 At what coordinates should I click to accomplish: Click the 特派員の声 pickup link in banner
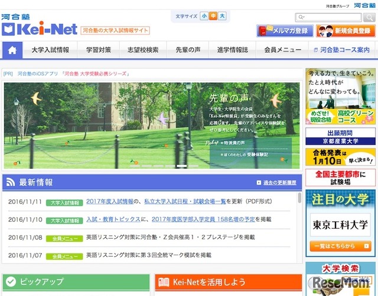pyautogui.click(x=234, y=143)
